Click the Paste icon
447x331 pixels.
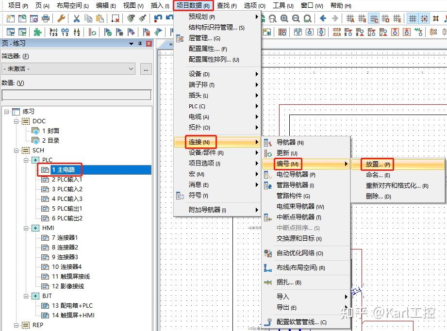point(99,18)
